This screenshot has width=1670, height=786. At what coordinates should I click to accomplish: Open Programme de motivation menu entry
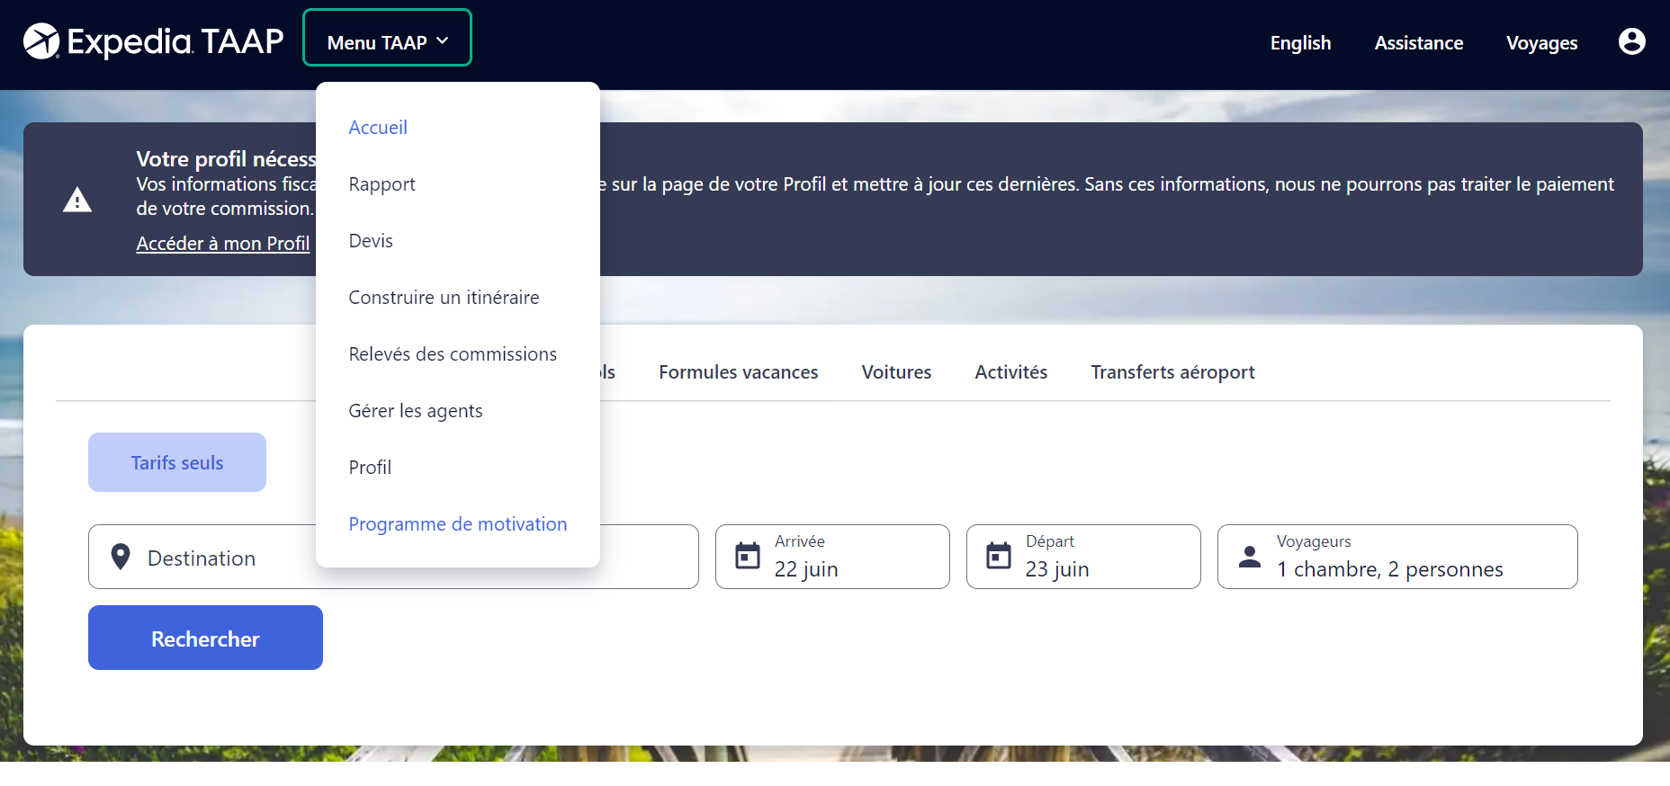coord(458,524)
